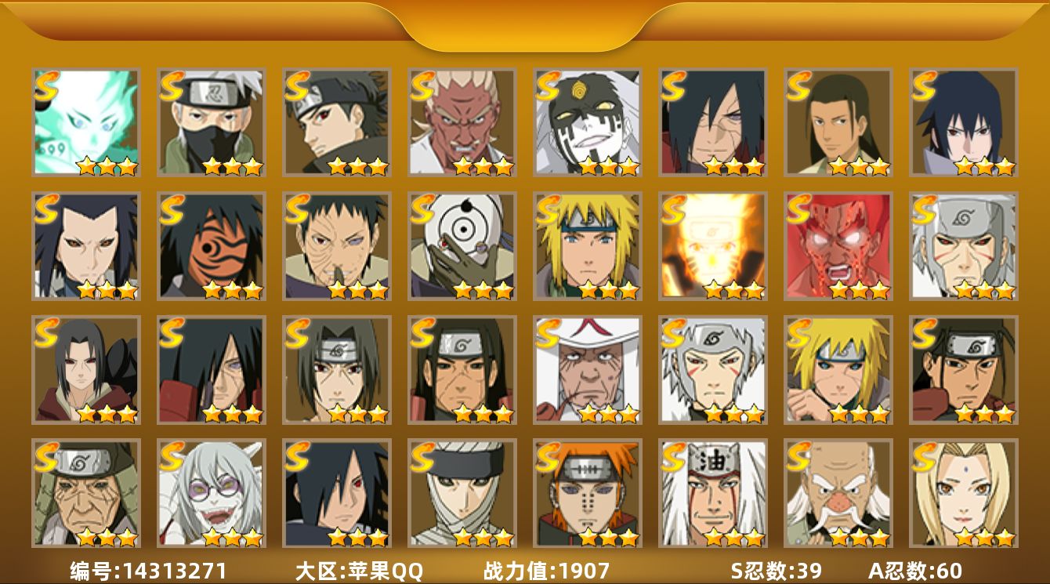The height and width of the screenshot is (584, 1050).
Task: Select the glowing teal Susanoo character portrait
Action: 86,122
